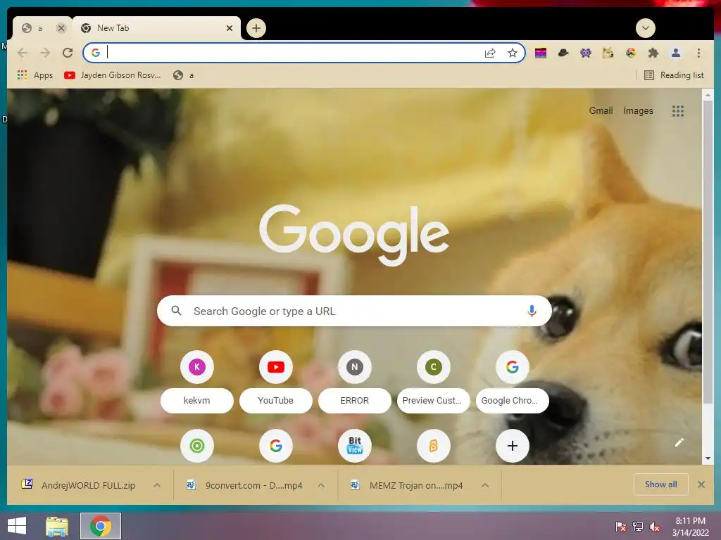The height and width of the screenshot is (540, 721).
Task: Open the Apps bookmark shortcut
Action: click(35, 75)
